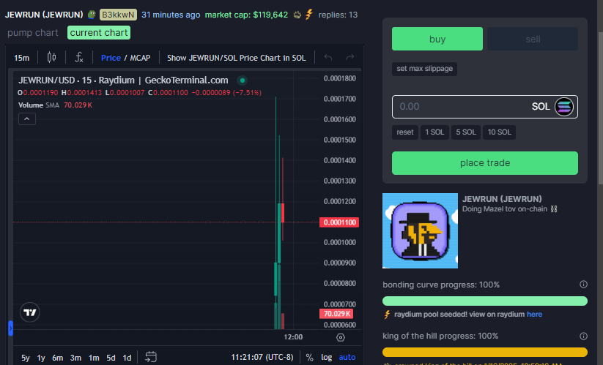The image size is (603, 365).
Task: Click the TradingView logo badge
Action: click(x=29, y=312)
